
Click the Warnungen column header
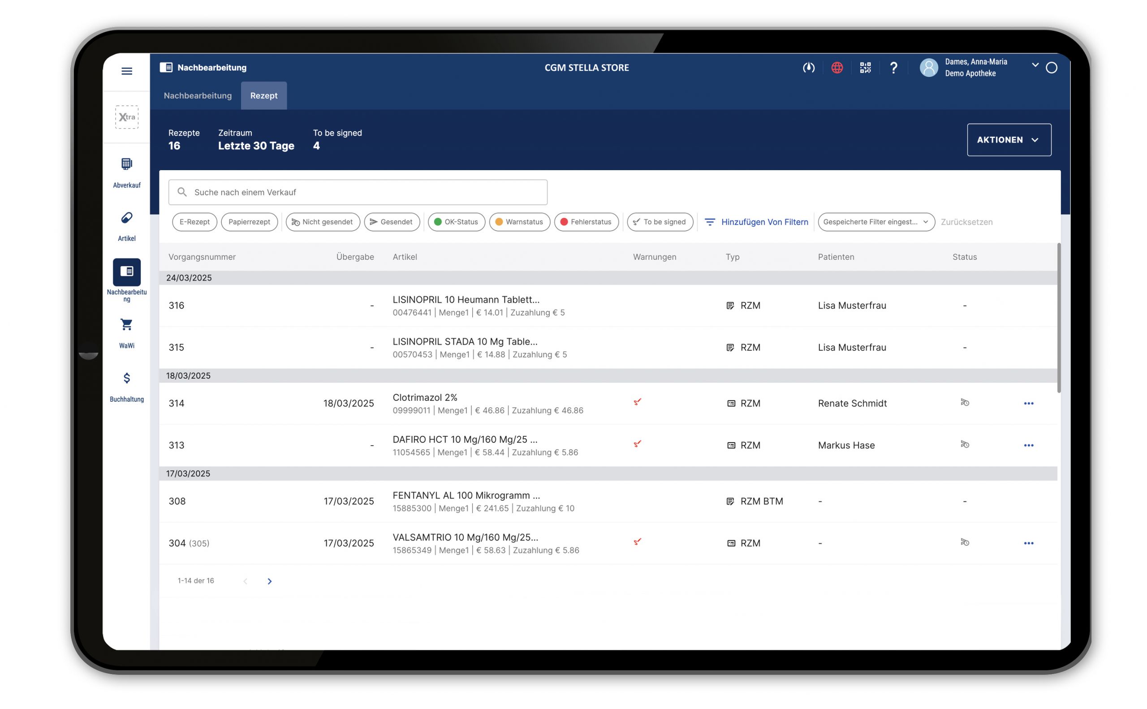tap(655, 257)
